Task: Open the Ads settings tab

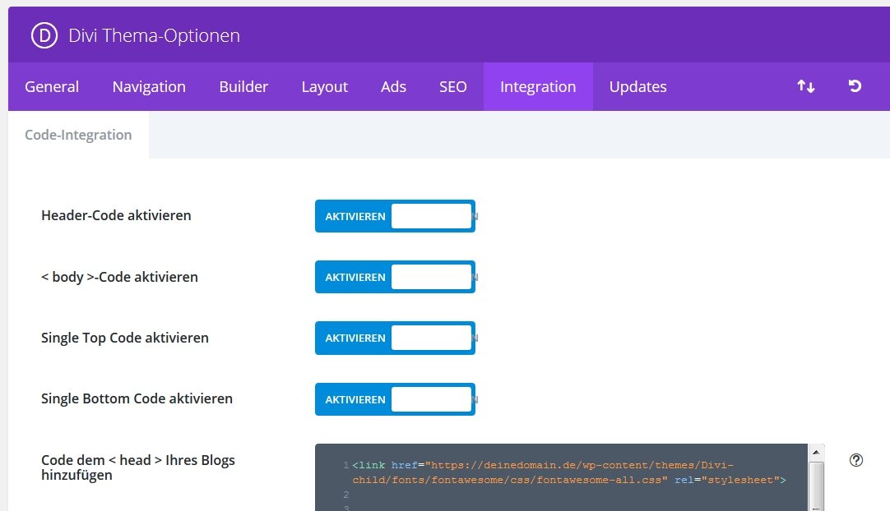Action: coord(393,85)
